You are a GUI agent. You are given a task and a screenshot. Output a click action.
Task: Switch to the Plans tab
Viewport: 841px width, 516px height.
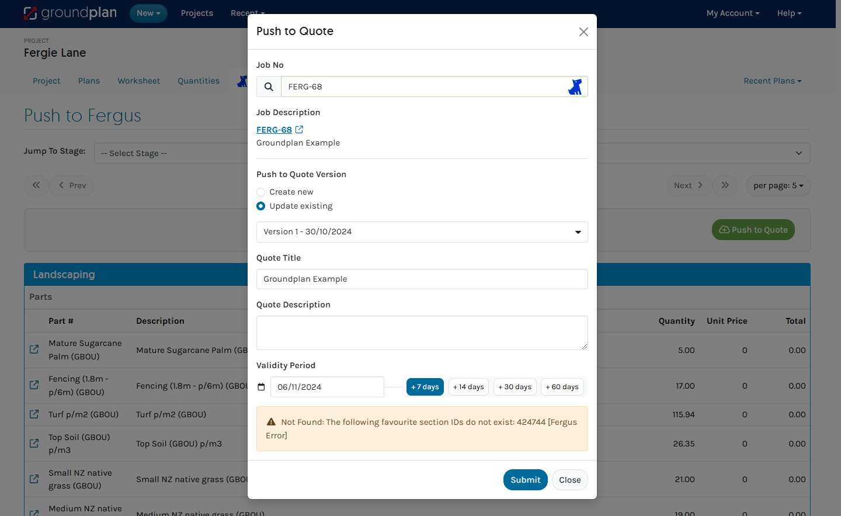coord(89,81)
